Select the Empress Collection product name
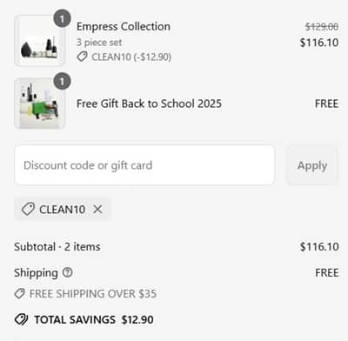 pyautogui.click(x=124, y=26)
